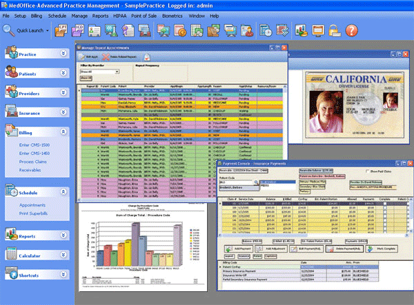The image size is (414, 305).
Task: Tick the Complete checkbox in first claim row
Action: click(x=386, y=204)
